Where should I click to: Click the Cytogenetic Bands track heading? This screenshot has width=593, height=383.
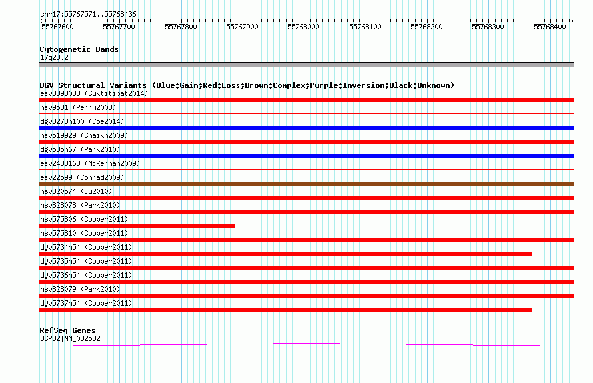pyautogui.click(x=79, y=49)
